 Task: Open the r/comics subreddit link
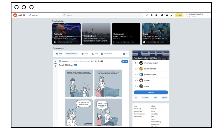tap(65, 61)
